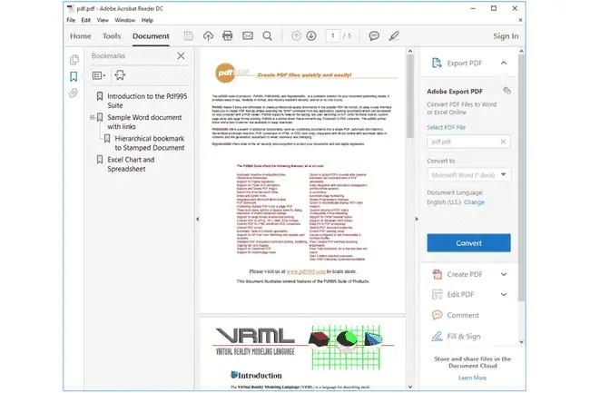
Task: Click the Export PDF tool icon
Action: pyautogui.click(x=437, y=63)
